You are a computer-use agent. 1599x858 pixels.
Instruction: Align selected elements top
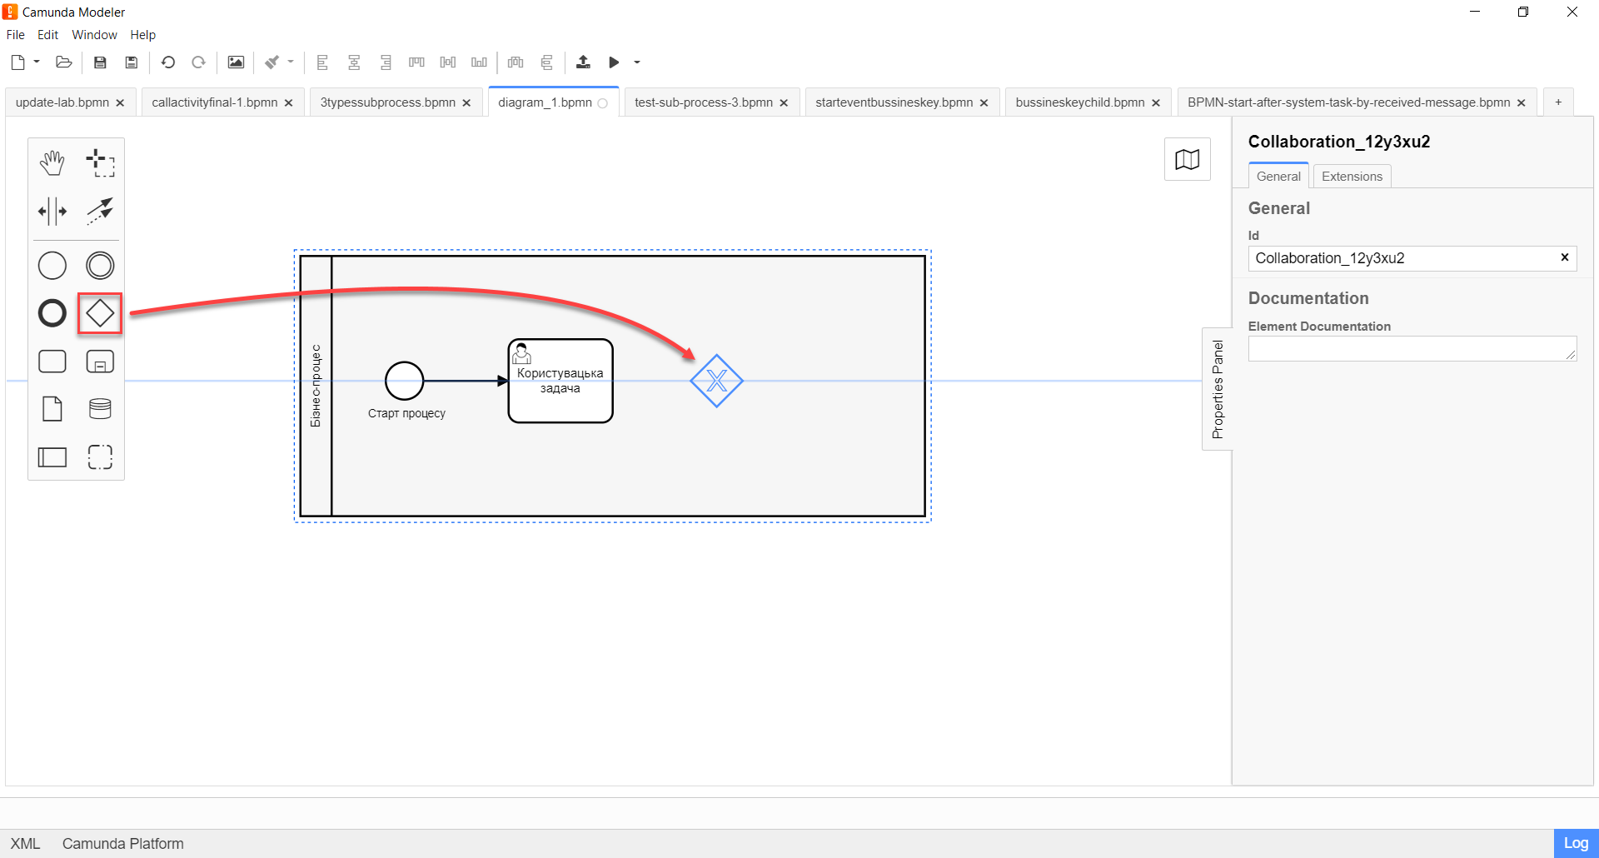(x=416, y=62)
